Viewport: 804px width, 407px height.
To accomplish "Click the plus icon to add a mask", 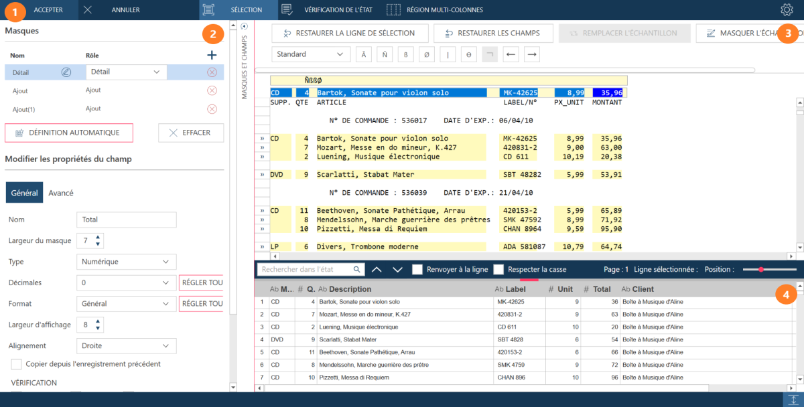I will [212, 56].
